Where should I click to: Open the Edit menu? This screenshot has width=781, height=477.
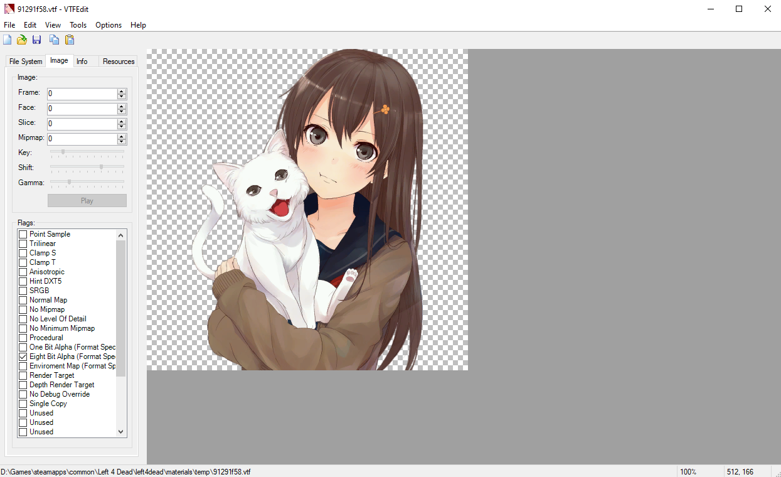coord(30,25)
